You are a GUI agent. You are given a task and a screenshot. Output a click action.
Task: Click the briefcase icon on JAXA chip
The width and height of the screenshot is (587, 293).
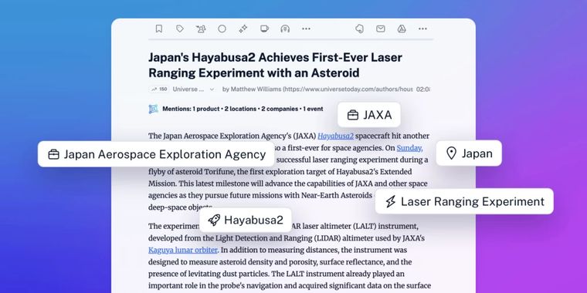(353, 115)
